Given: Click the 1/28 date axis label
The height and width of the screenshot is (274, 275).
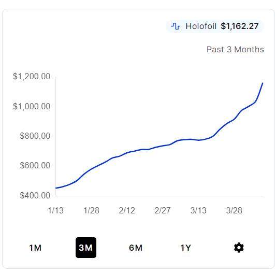Looking at the screenshot, I should [91, 210].
